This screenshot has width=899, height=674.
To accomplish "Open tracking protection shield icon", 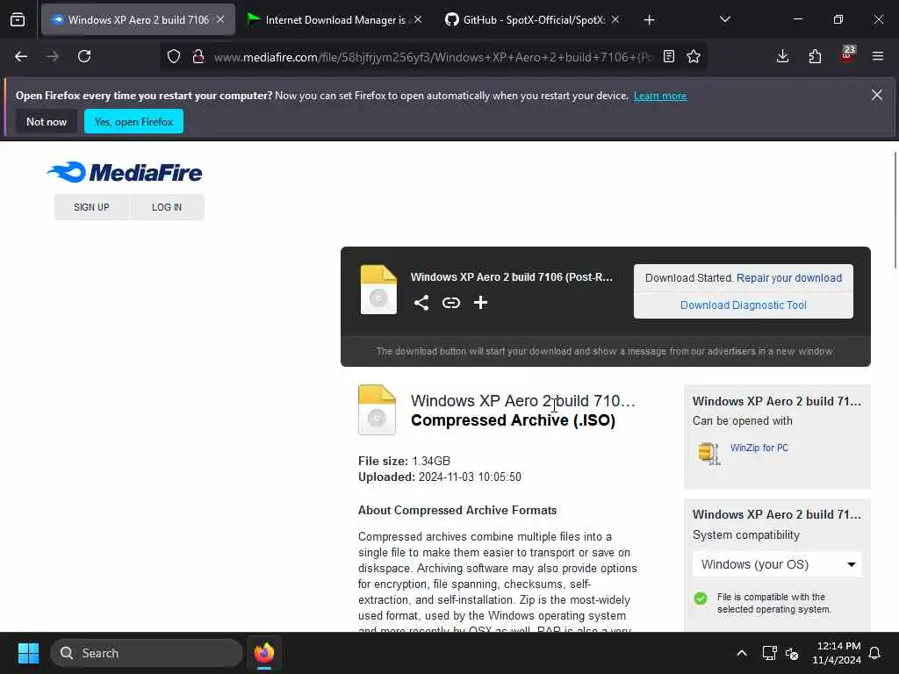I will tap(174, 56).
